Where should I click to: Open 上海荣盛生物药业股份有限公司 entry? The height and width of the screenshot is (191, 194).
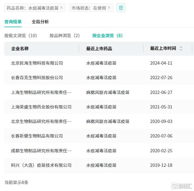tap(41, 107)
